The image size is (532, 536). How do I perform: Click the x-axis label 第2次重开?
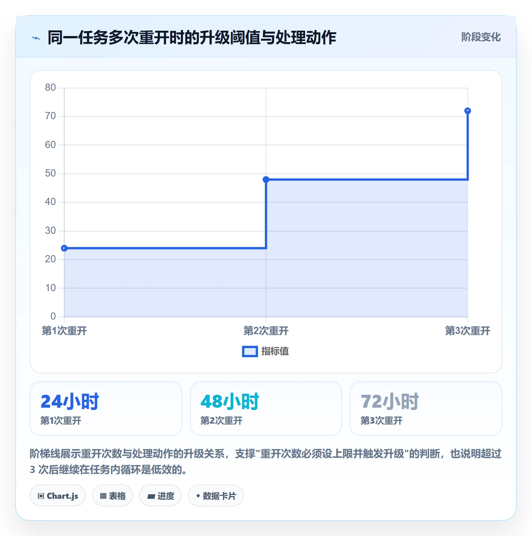(x=266, y=331)
